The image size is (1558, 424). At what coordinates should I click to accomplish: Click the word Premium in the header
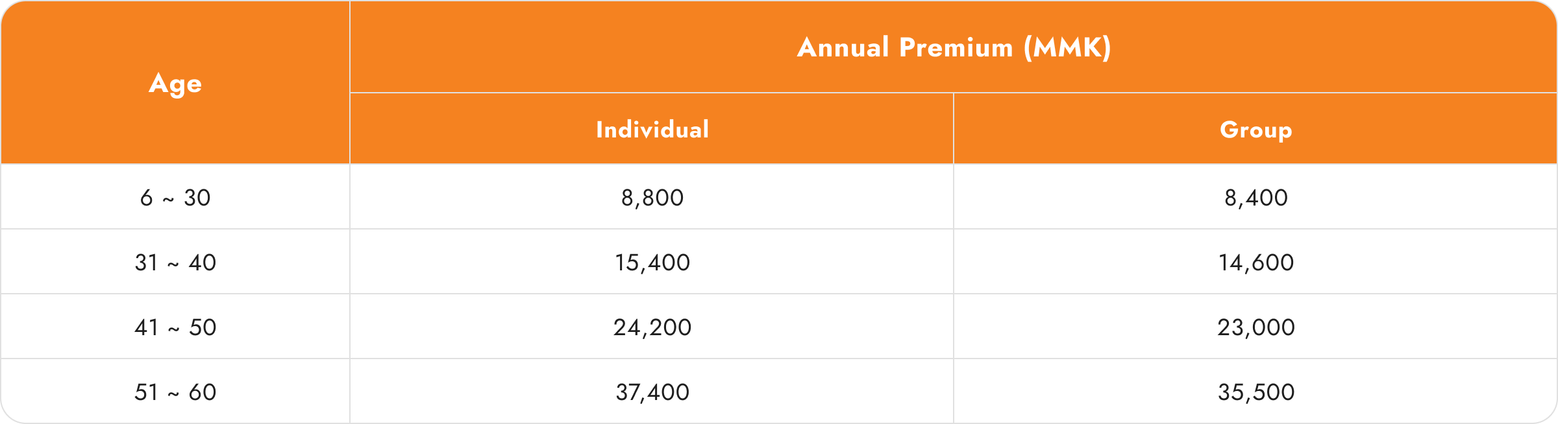[956, 47]
